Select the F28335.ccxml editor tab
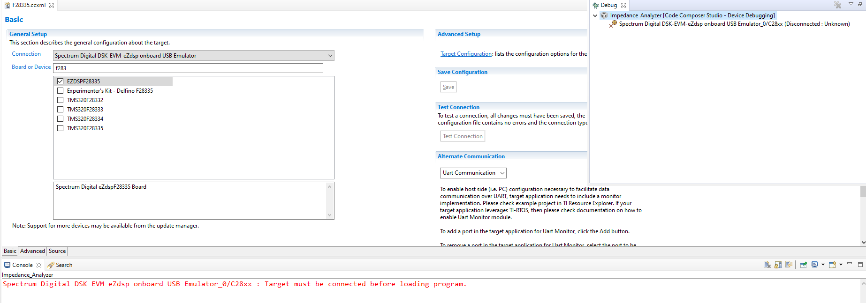Screen dimensions: 866x303 point(29,5)
